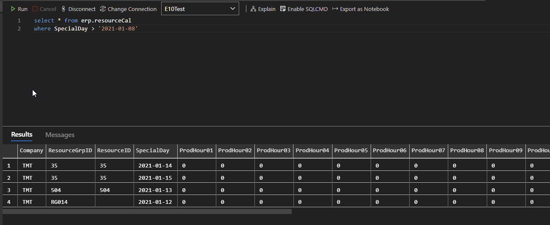Click the Change Connection icon
Image resolution: width=550 pixels, height=225 pixels.
click(x=103, y=9)
